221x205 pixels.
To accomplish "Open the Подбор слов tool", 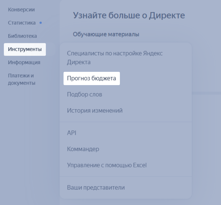I will coord(85,94).
